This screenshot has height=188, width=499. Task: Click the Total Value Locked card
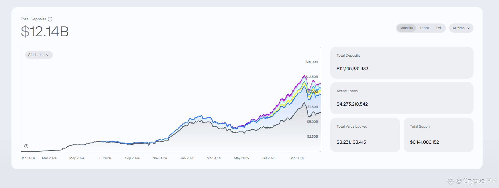click(x=365, y=135)
